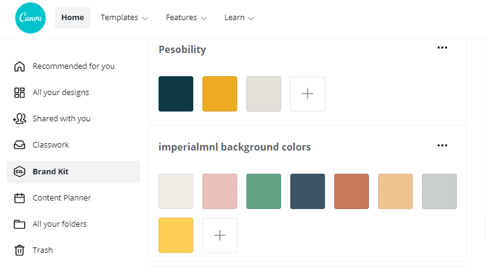Open All your folders label

60,224
